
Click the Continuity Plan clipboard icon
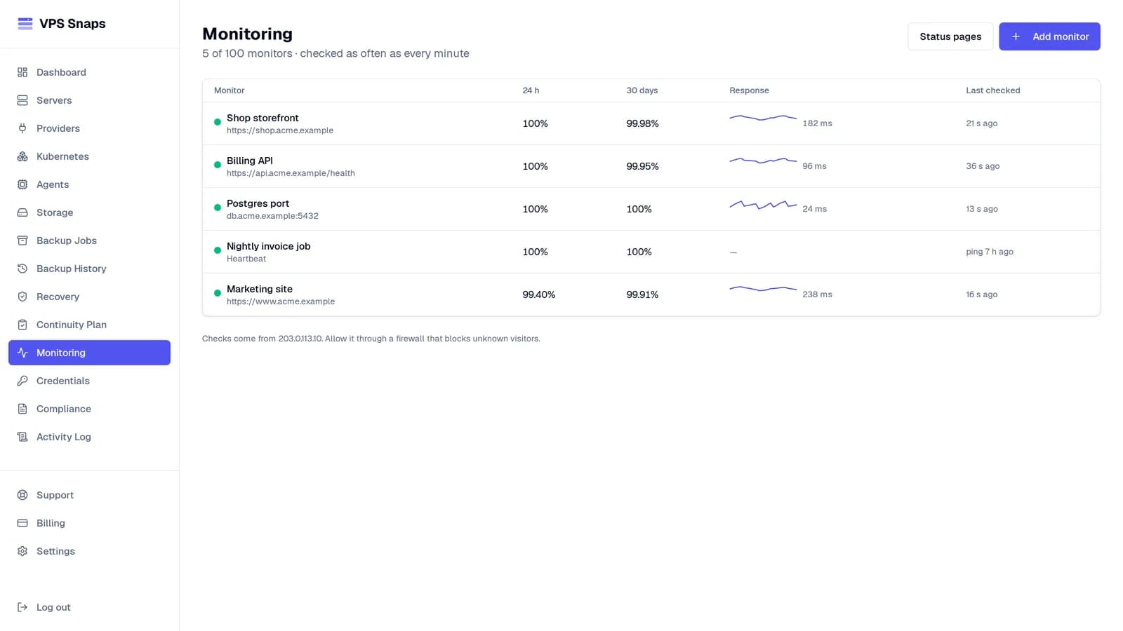click(22, 325)
